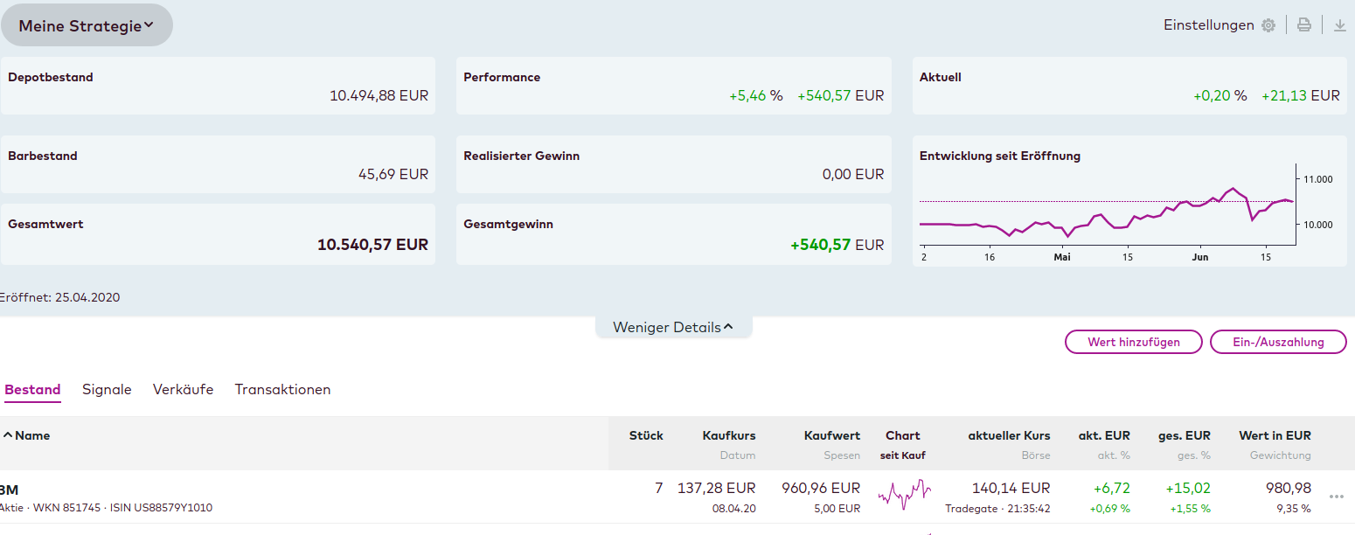Click the Ein-/Auszahlung button
1355x535 pixels.
[1278, 343]
